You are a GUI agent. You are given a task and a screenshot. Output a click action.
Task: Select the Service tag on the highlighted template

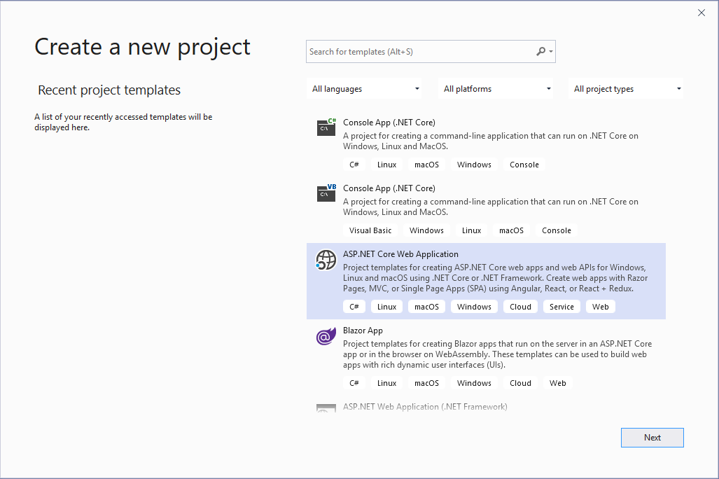(561, 306)
